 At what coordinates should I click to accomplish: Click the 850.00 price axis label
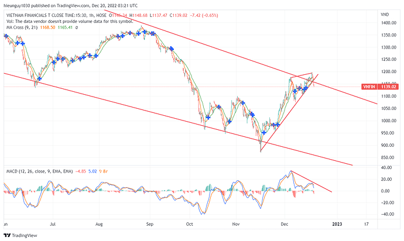(389, 157)
